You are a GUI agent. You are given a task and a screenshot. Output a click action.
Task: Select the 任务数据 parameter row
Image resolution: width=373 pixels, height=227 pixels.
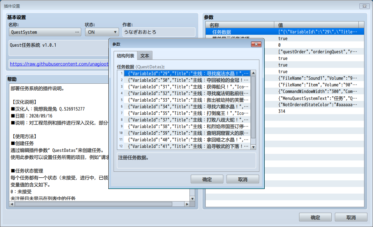(x=285, y=32)
